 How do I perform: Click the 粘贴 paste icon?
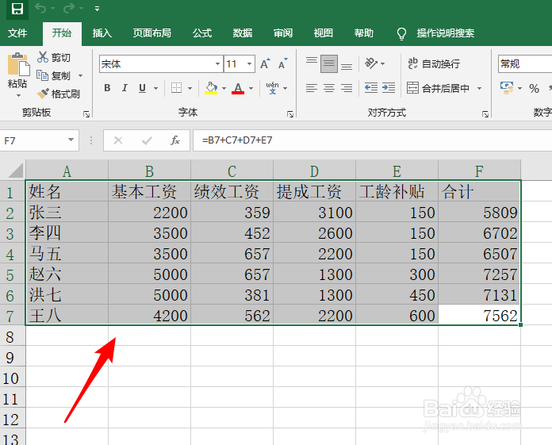point(18,64)
